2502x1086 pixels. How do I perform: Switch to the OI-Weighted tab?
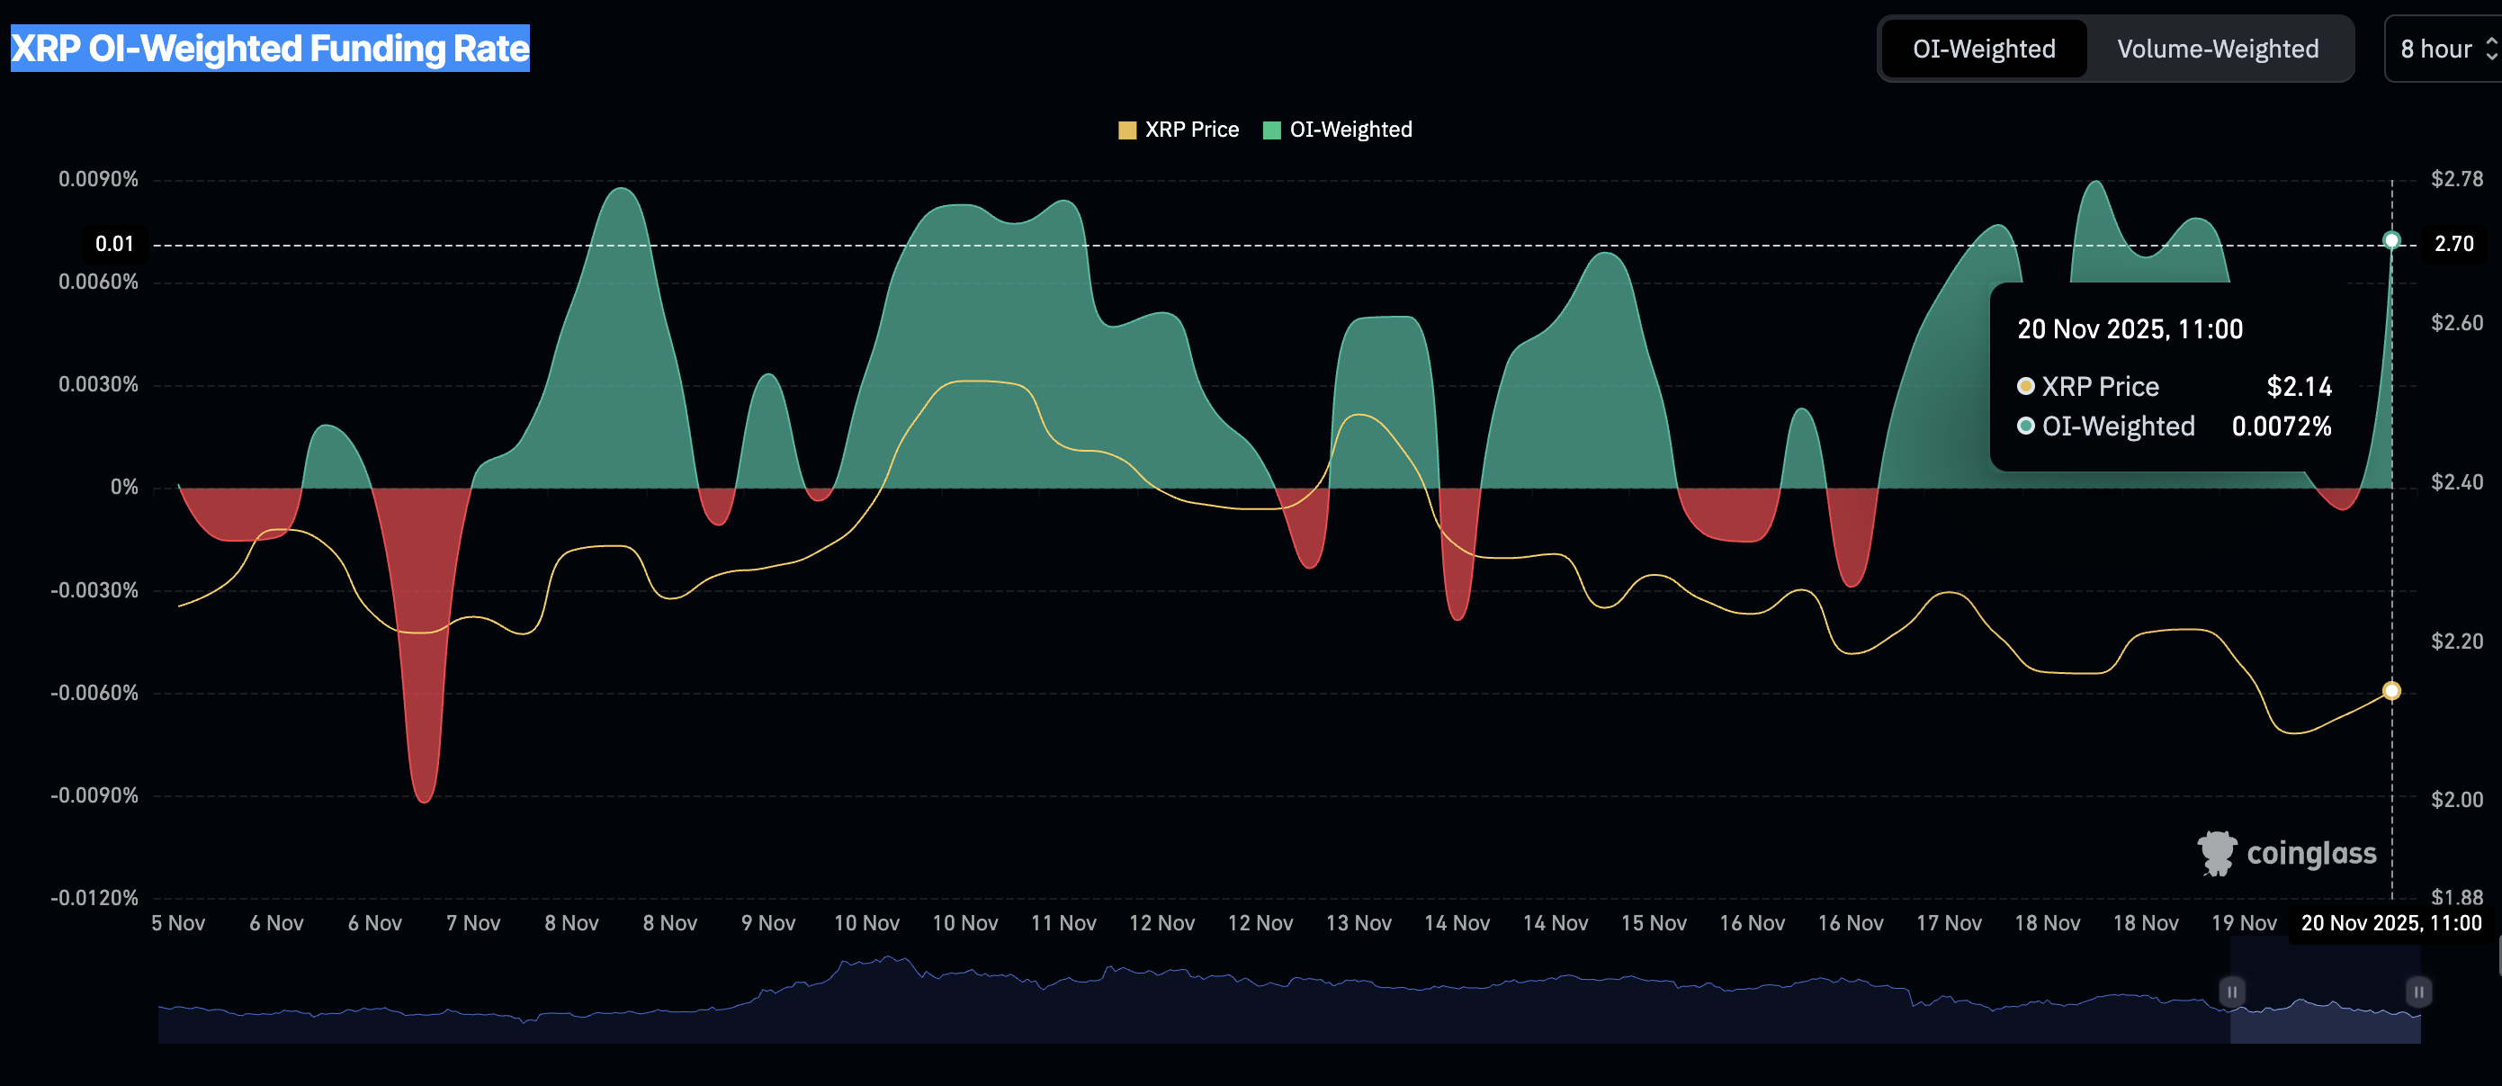[x=1984, y=49]
